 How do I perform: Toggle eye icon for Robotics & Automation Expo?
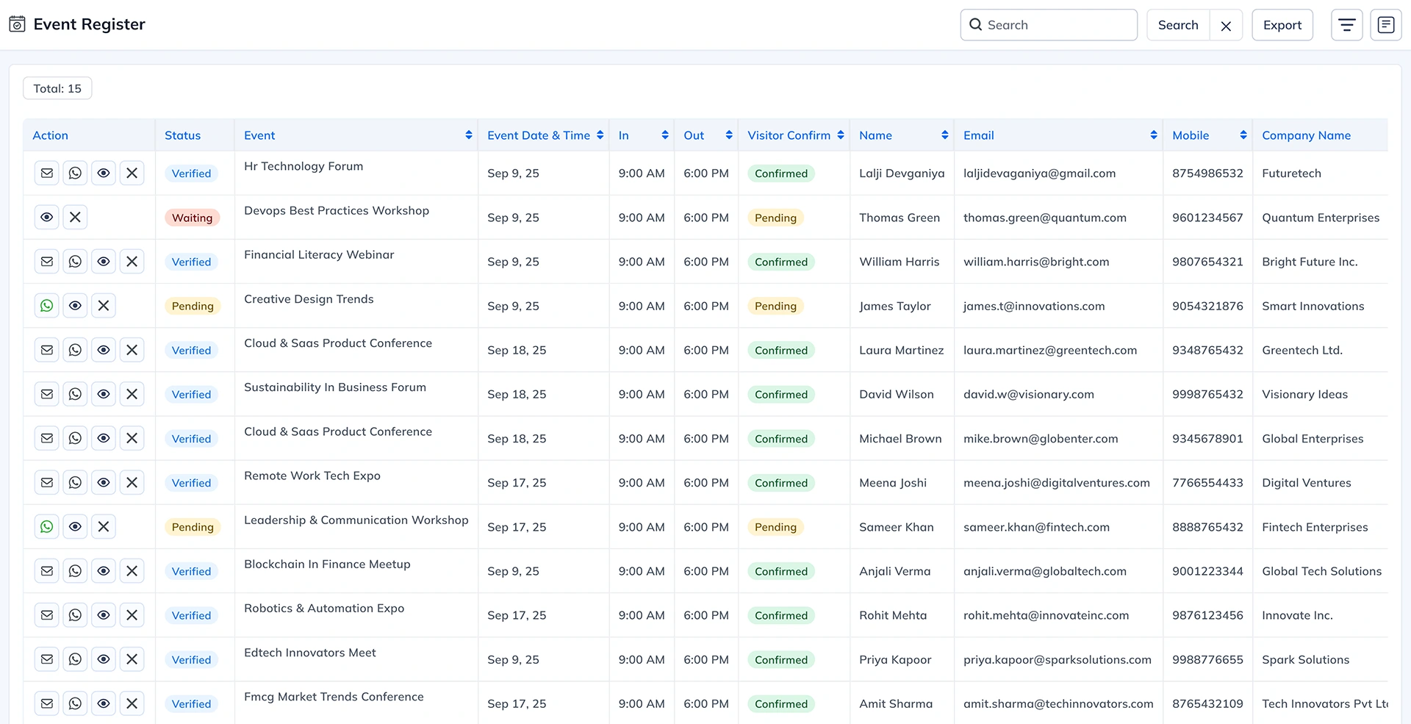pos(104,615)
